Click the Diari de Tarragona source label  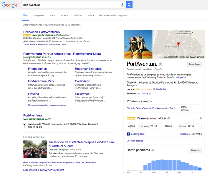click(58, 150)
